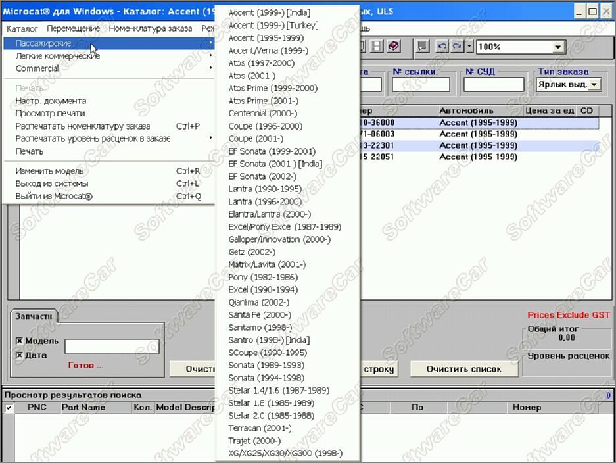Open the Запчасти tab
The image size is (616, 463).
point(32,316)
